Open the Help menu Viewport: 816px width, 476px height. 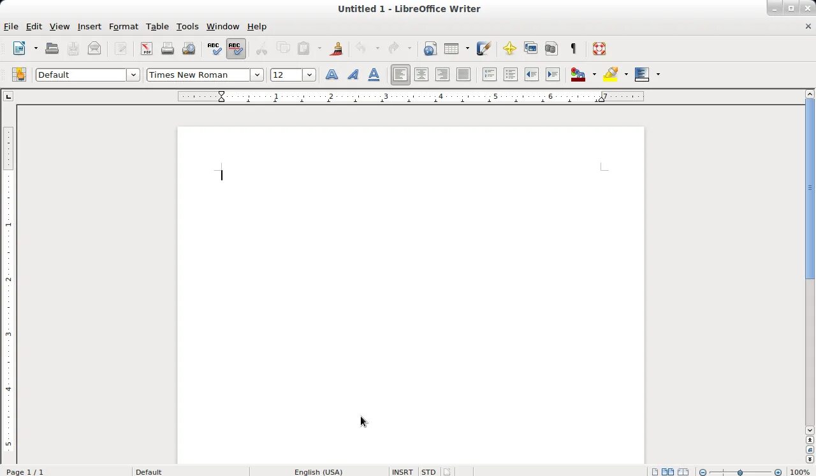[257, 26]
